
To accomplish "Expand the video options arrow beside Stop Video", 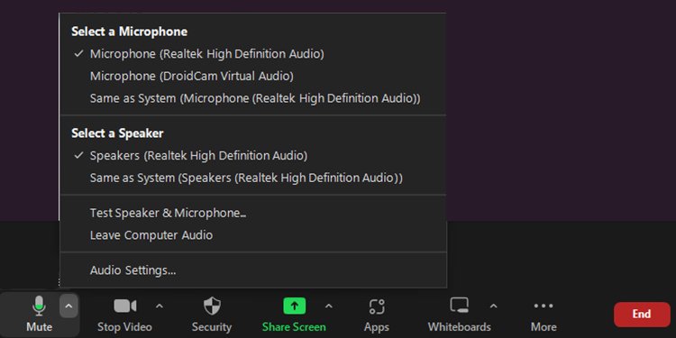I will tap(159, 306).
